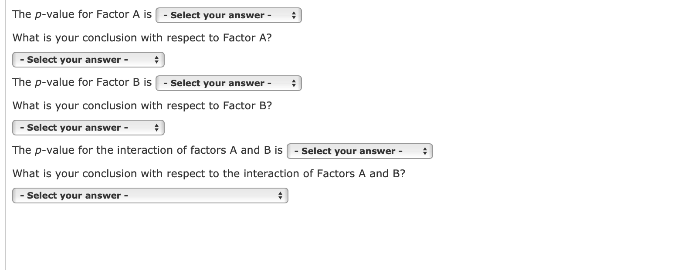Click the arrows on the interaction p-value selector
This screenshot has width=681, height=270.
pyautogui.click(x=426, y=151)
